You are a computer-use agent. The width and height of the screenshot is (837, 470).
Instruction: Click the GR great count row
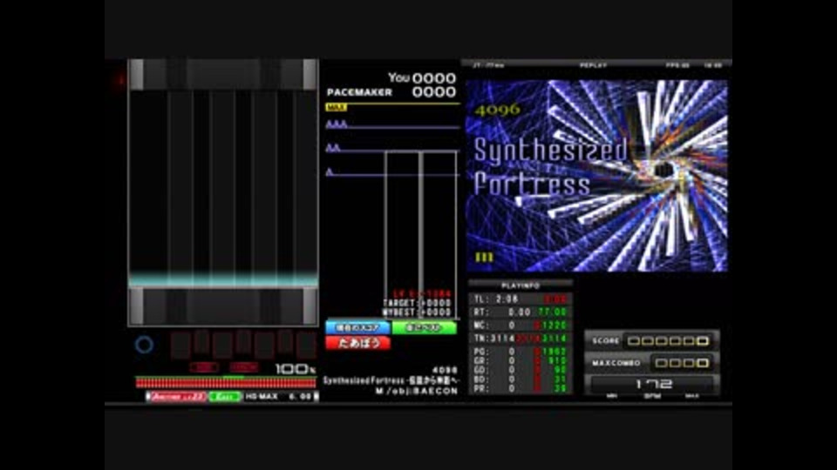tap(521, 360)
